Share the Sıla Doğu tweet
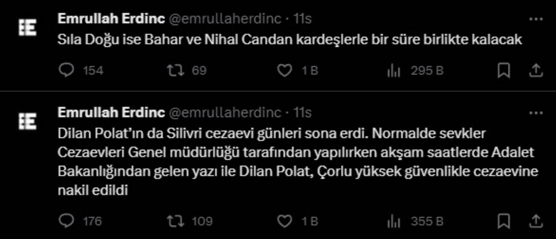 536,70
